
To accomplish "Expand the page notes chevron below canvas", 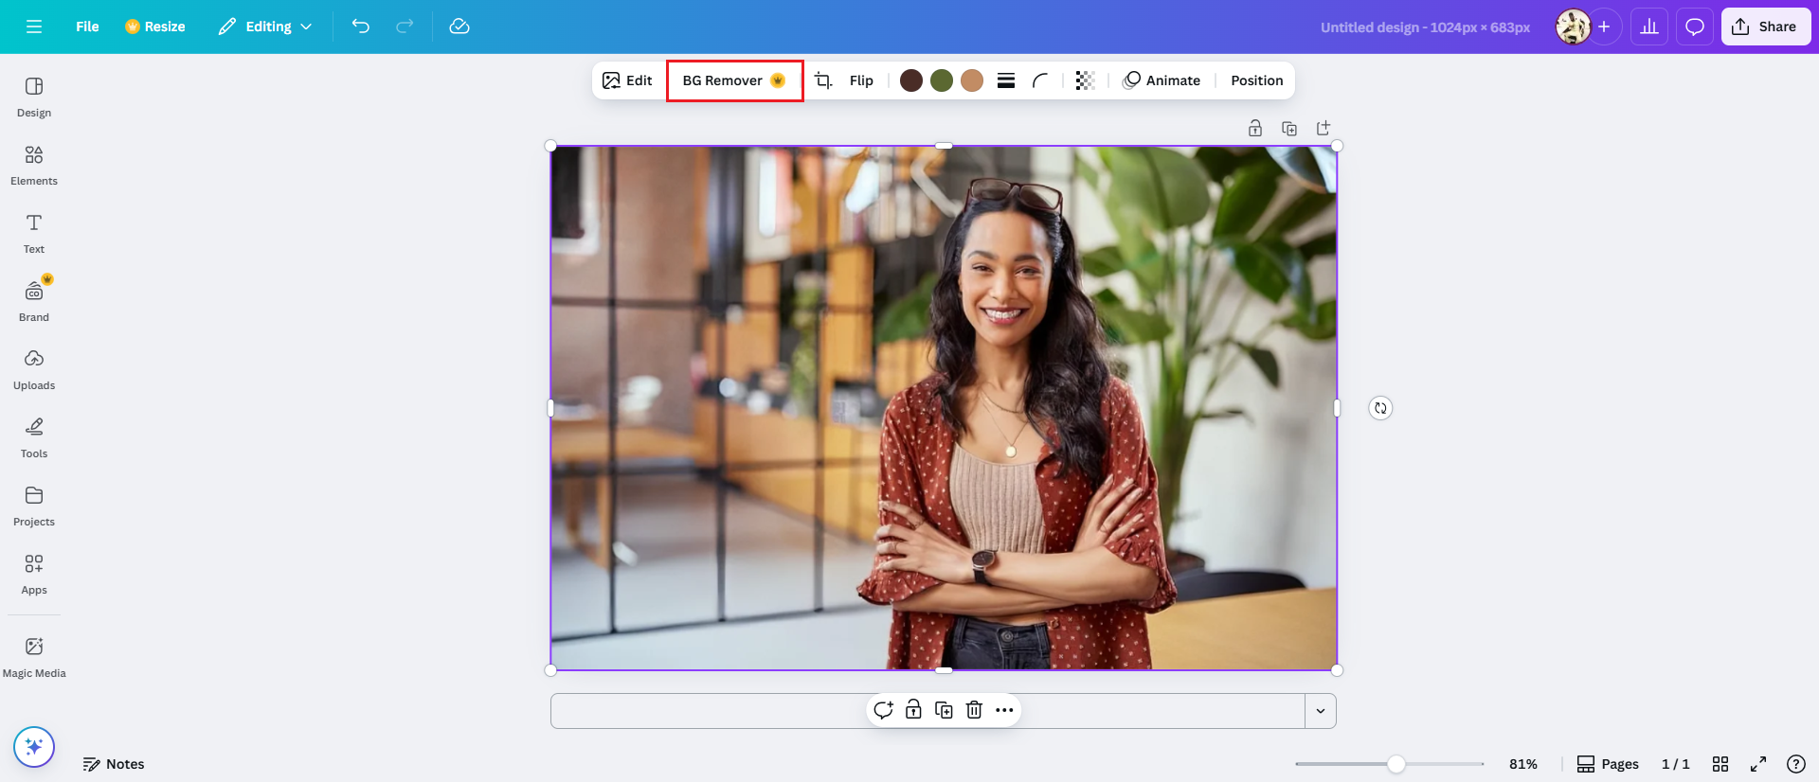I will tap(1321, 711).
